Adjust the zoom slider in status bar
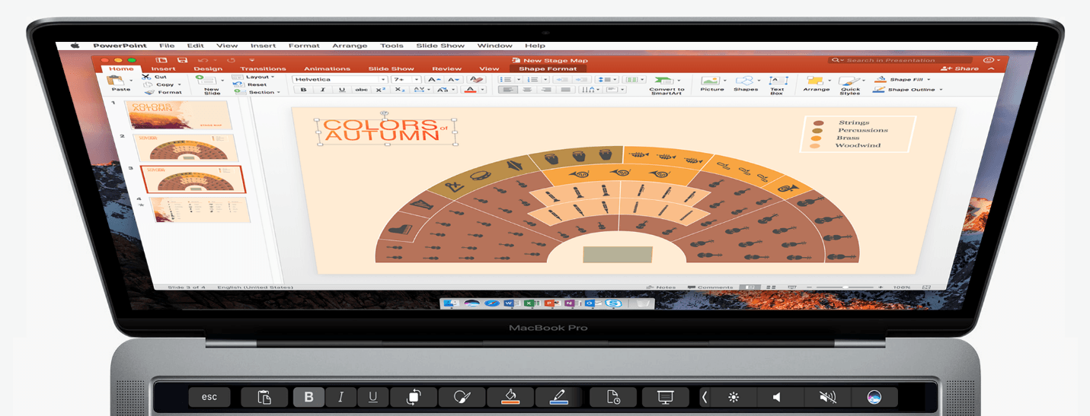The height and width of the screenshot is (416, 1090). coord(844,287)
